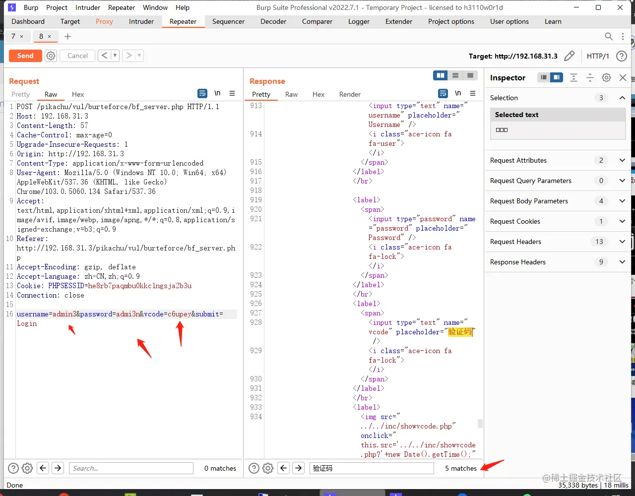
Task: Add a new Repeater tab
Action: (68, 36)
